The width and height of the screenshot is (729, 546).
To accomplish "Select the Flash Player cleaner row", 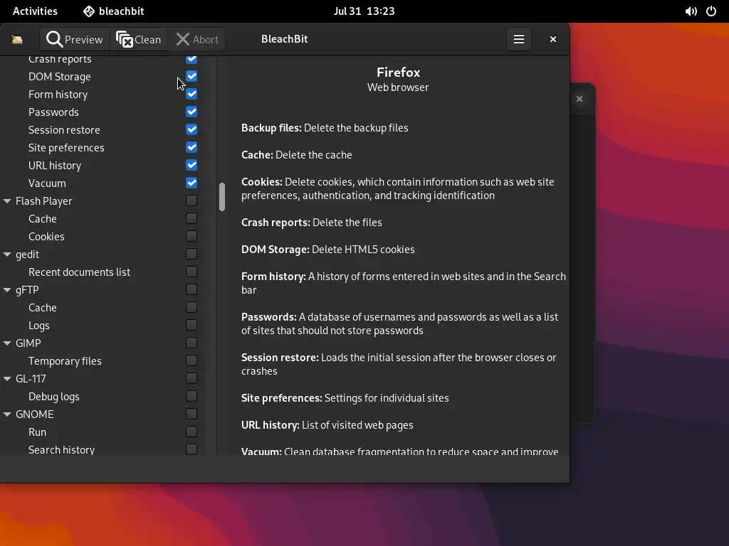I will [x=103, y=201].
